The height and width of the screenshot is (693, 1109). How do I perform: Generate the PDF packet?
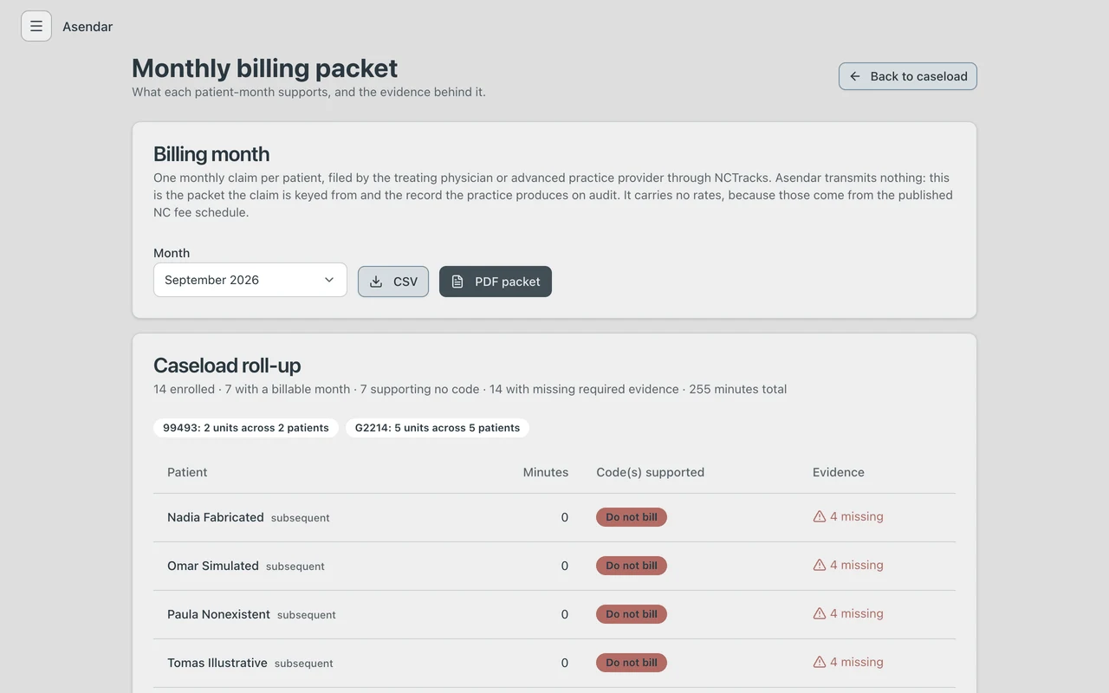tap(496, 282)
